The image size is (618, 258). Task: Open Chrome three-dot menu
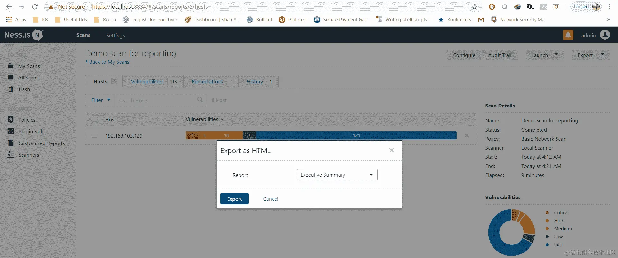(609, 7)
